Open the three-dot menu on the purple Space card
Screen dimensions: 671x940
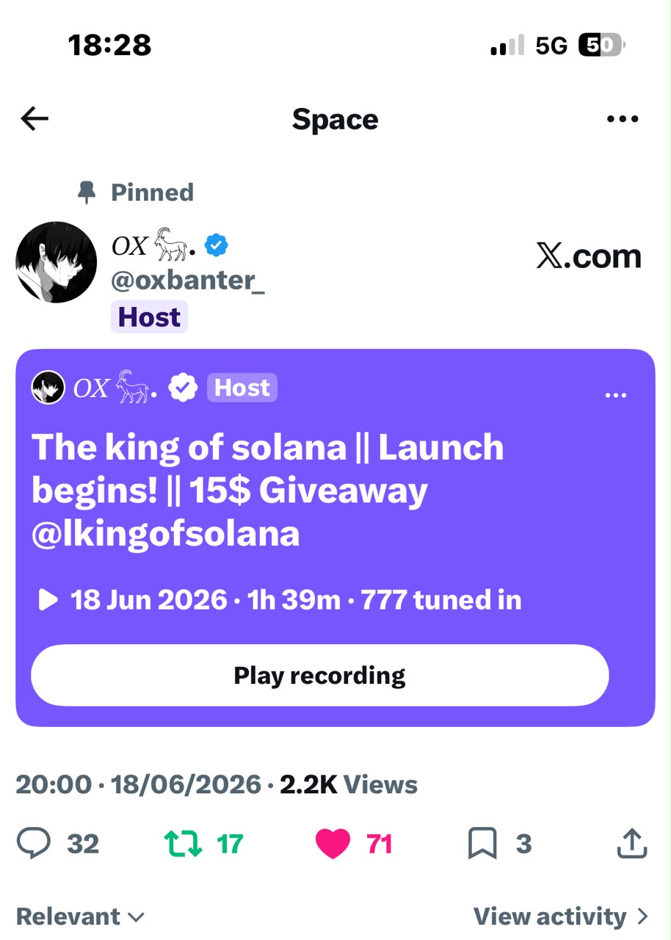click(x=615, y=395)
